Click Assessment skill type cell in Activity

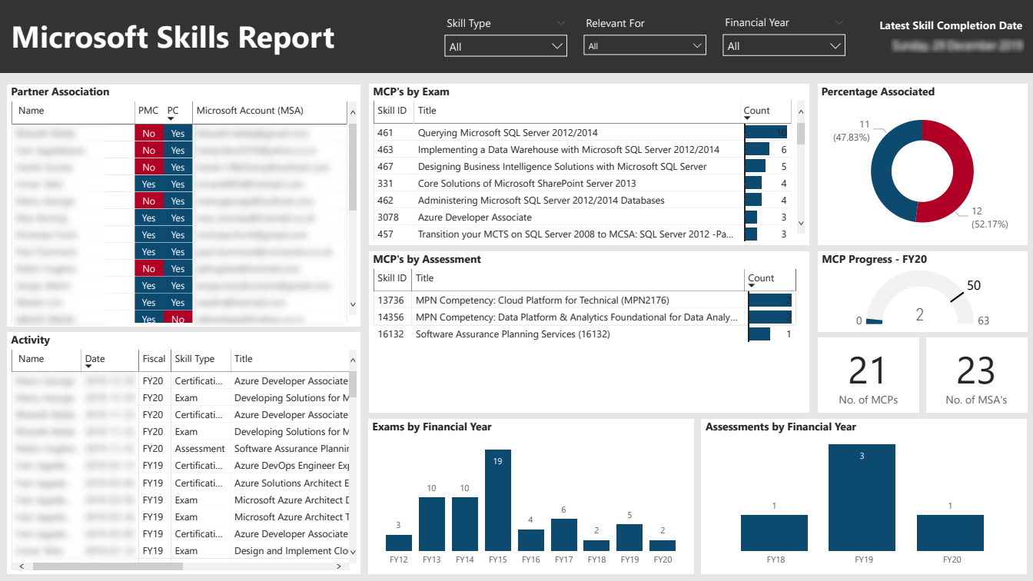click(x=200, y=448)
